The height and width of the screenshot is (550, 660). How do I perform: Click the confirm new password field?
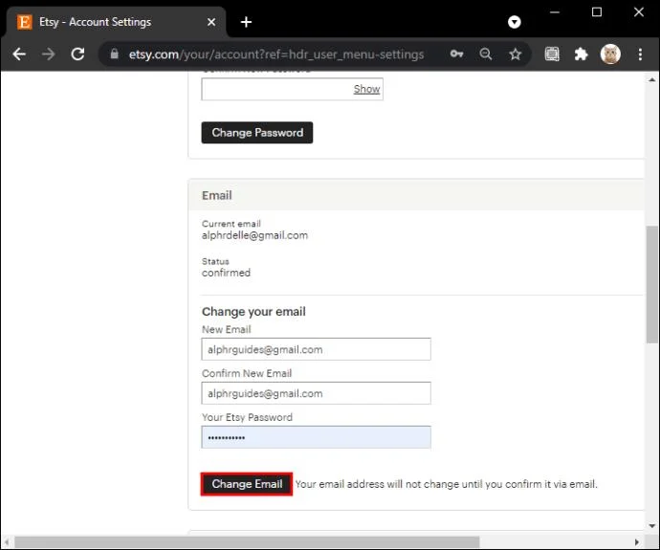tap(292, 89)
